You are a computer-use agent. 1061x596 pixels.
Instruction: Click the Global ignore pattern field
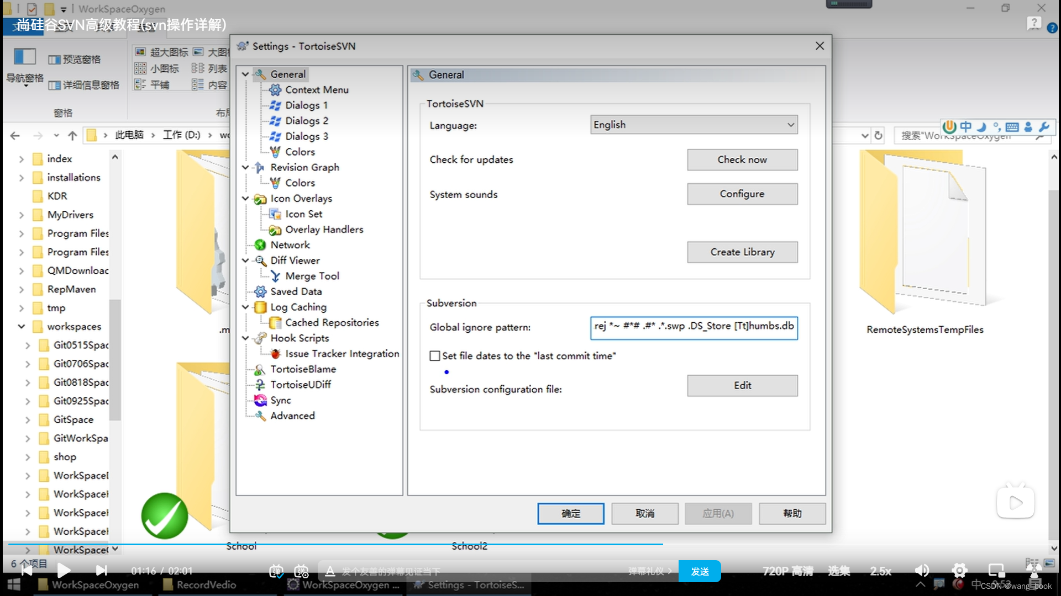point(694,327)
